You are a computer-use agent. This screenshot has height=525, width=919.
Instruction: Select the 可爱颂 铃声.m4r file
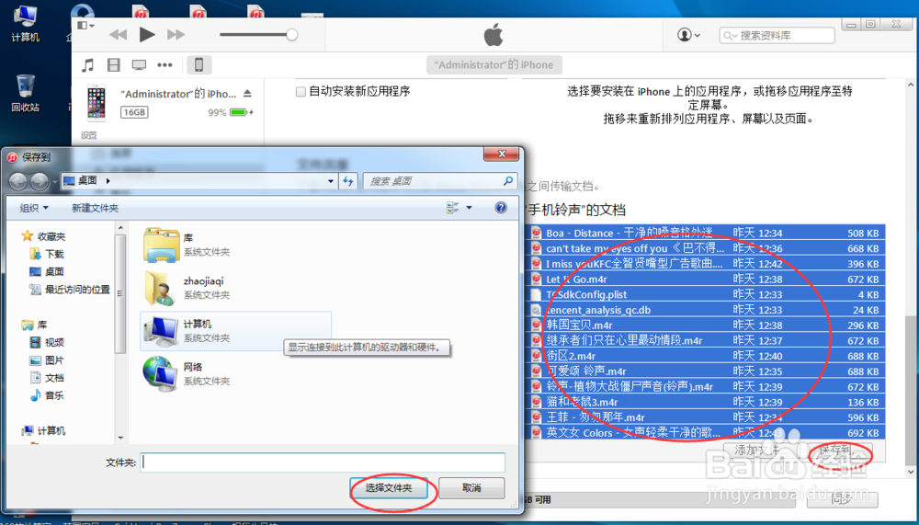click(x=708, y=371)
